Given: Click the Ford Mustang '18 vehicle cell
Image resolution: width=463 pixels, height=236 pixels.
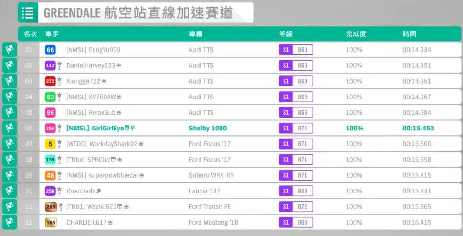Looking at the screenshot, I should click(213, 222).
